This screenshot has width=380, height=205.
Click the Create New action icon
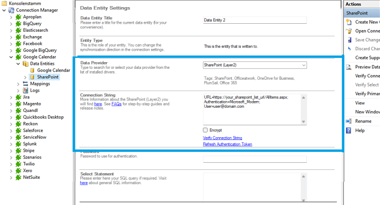(349, 22)
